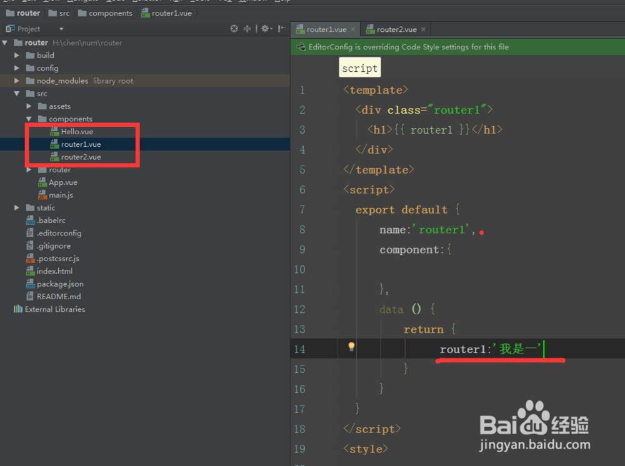The width and height of the screenshot is (625, 466).
Task: Expand the router subfolder under src
Action: pos(29,170)
